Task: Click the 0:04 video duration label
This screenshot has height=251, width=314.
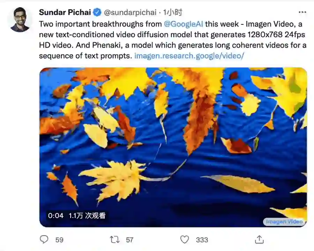Action: (56, 216)
